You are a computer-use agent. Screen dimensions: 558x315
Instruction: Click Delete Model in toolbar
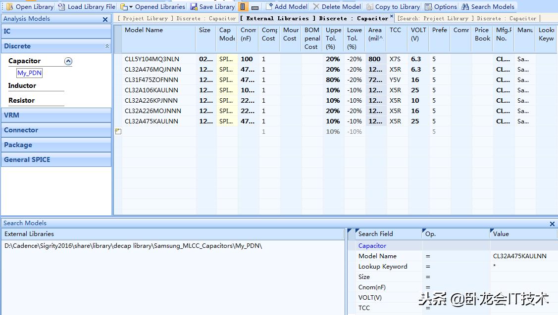(x=316, y=7)
